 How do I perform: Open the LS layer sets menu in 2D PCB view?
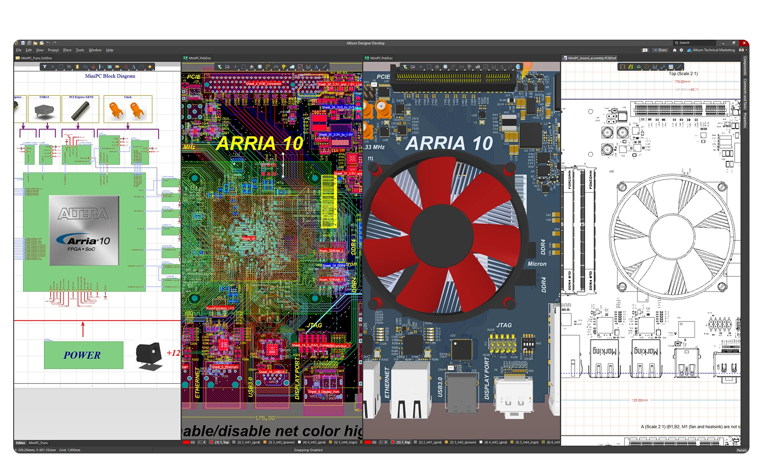(193, 442)
